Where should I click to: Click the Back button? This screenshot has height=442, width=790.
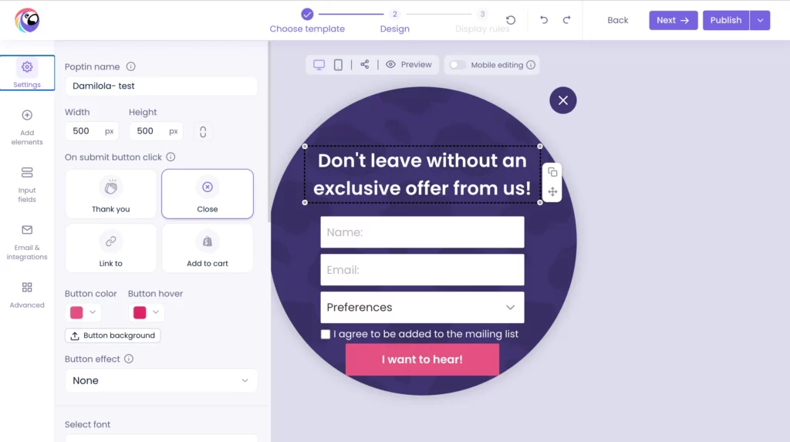point(618,20)
